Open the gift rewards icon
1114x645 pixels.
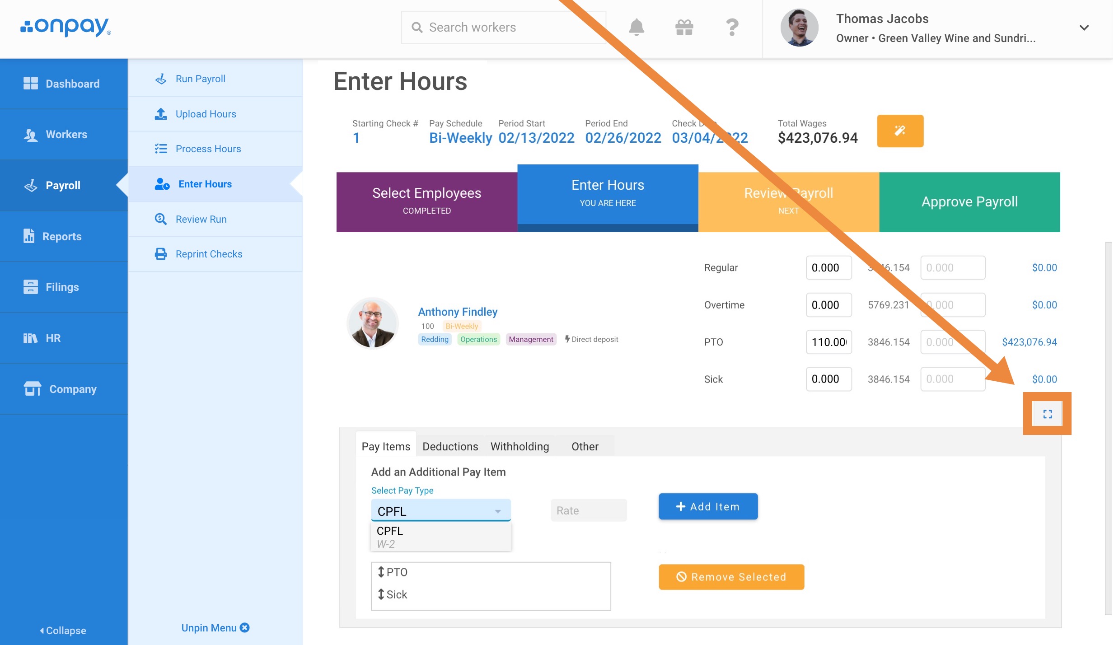click(x=684, y=28)
